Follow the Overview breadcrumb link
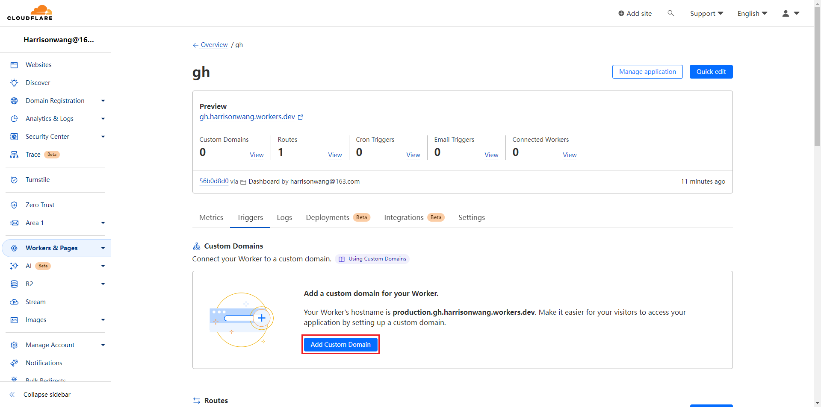This screenshot has height=407, width=821. click(x=214, y=45)
